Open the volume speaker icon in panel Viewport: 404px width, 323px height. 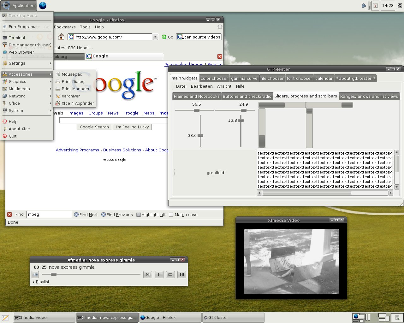pos(364,5)
